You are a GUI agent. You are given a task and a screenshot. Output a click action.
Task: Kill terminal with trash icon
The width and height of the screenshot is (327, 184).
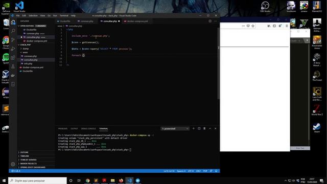click(x=204, y=128)
